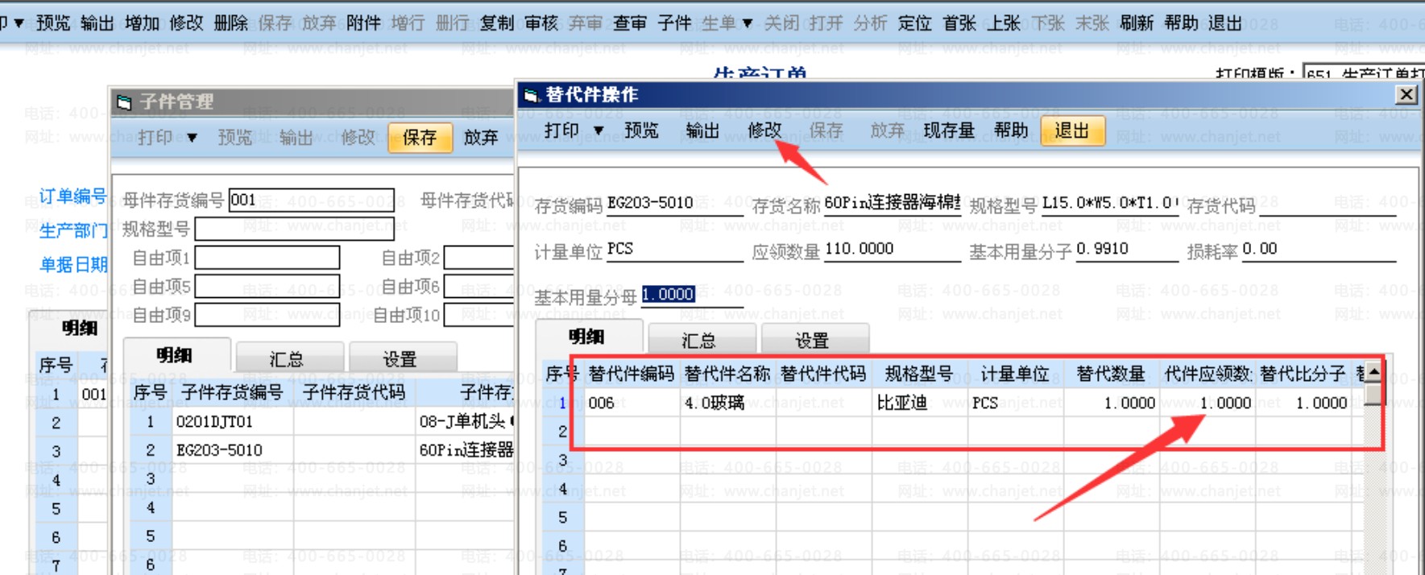Select the 006 替代件编码 cell
1425x575 pixels.
click(x=632, y=403)
